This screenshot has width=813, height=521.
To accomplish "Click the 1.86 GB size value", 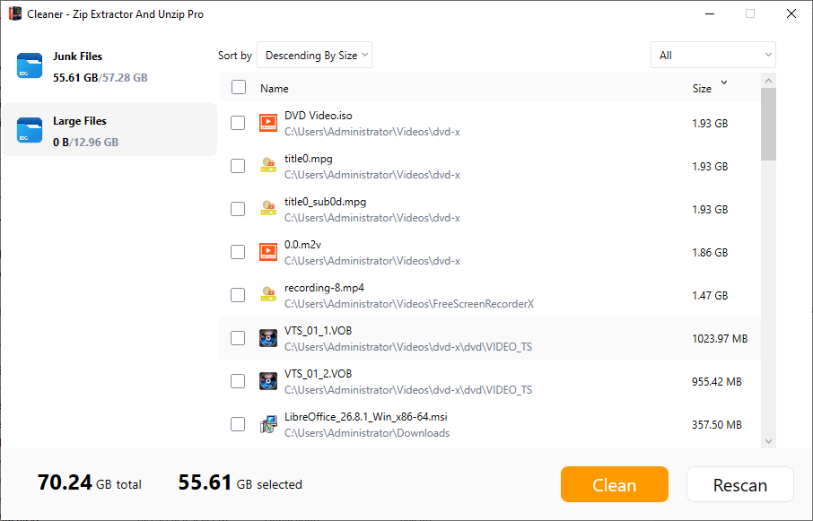I will (x=710, y=253).
